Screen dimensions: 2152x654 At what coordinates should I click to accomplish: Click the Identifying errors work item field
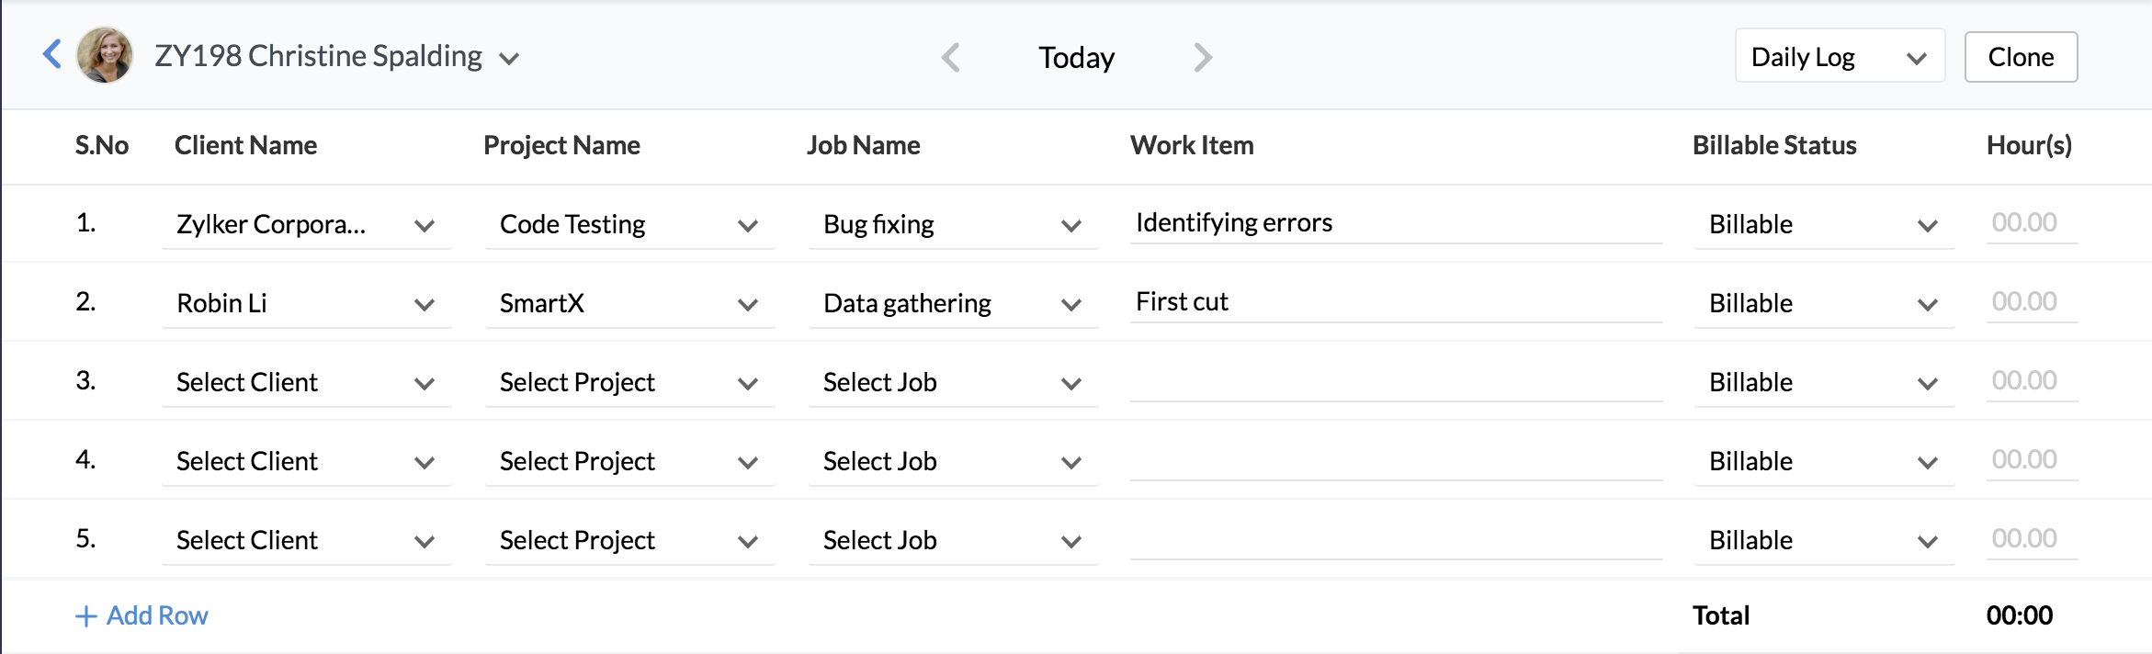(x=1395, y=223)
